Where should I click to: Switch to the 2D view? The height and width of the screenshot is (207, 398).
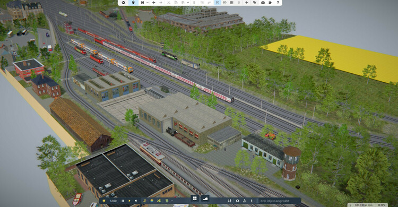224,3
